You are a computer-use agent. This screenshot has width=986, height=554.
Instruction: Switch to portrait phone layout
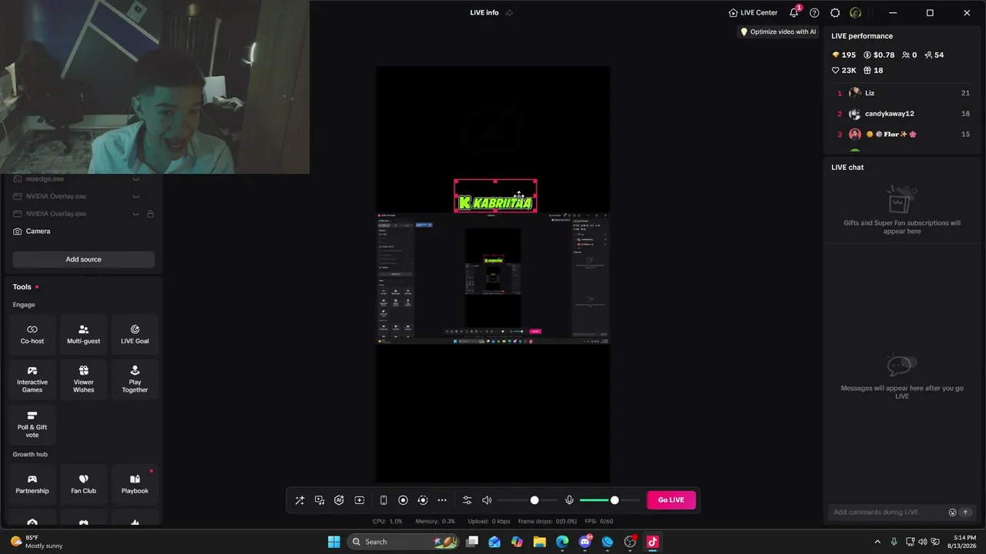384,500
